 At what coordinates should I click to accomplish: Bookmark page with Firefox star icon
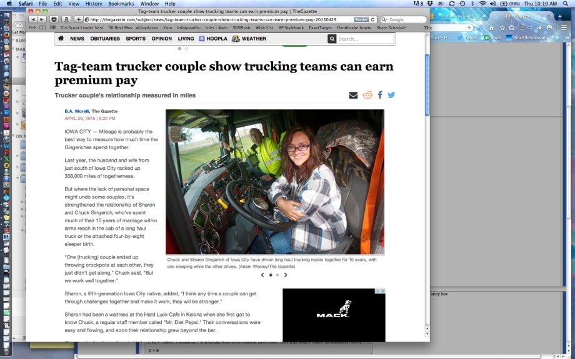[502, 28]
